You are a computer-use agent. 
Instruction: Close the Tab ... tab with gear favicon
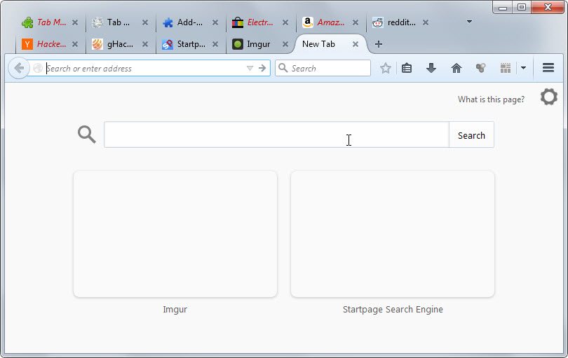tap(145, 22)
